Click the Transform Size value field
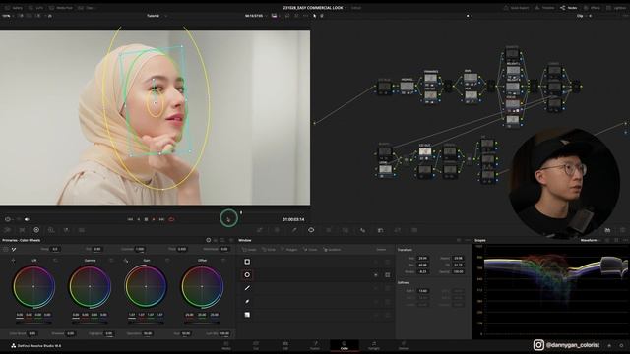This screenshot has width=630, height=354. 422,258
